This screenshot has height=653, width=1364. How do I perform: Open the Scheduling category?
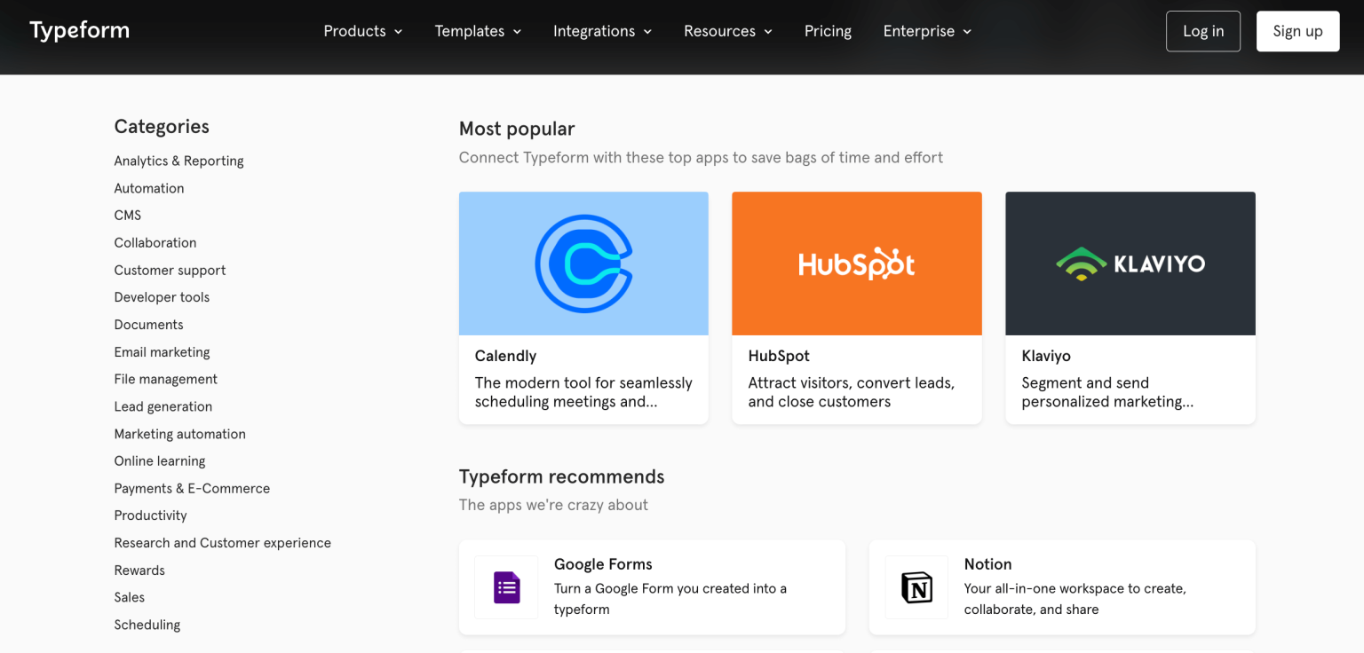147,625
